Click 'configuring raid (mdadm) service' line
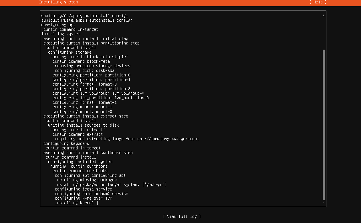The image size is (361, 223). point(92,194)
